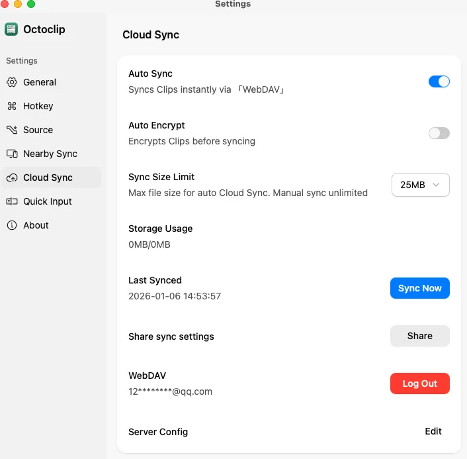The image size is (467, 459).
Task: Edit the Server Config
Action: (x=433, y=431)
